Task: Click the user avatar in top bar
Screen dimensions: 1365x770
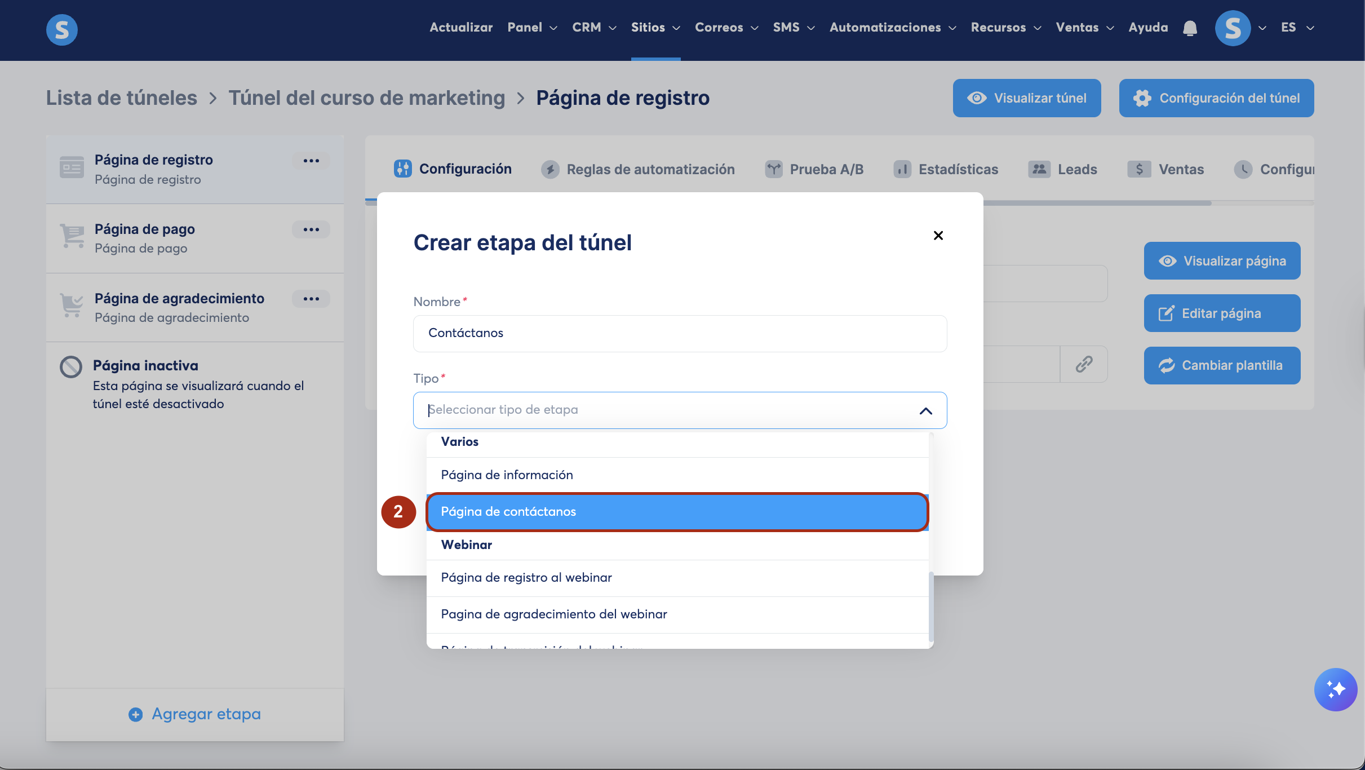Action: click(x=1233, y=28)
